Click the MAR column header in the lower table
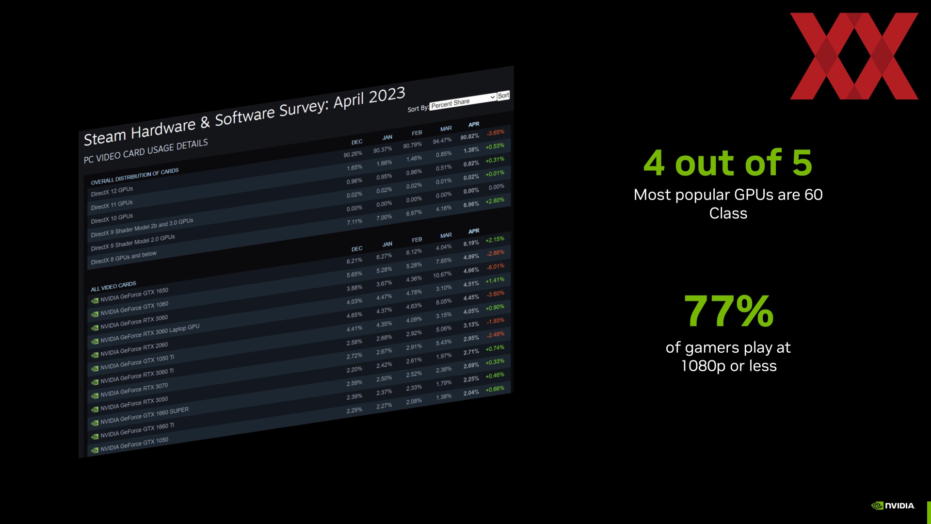The width and height of the screenshot is (931, 524). pos(446,235)
